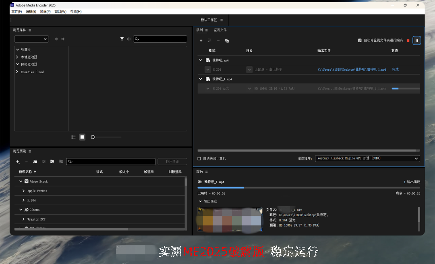Open the 队列 panel menu icon
435x264 pixels.
(206, 30)
